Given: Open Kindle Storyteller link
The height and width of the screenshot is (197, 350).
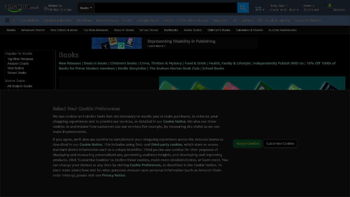Looking at the screenshot, I should 132,68.
